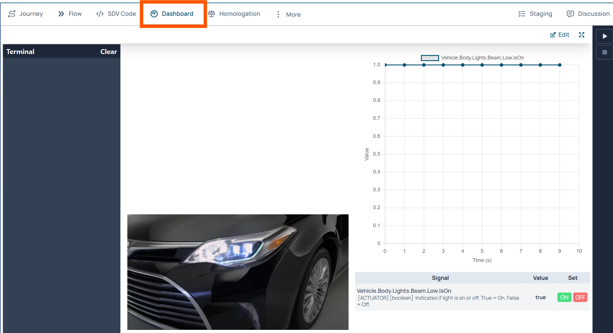Click the Journey route icon
The image size is (613, 333).
12,14
